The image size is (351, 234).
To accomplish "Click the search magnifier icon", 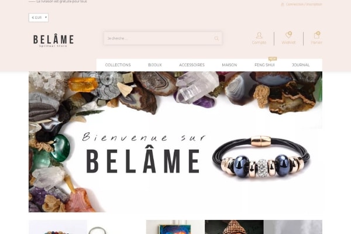I will (x=216, y=38).
